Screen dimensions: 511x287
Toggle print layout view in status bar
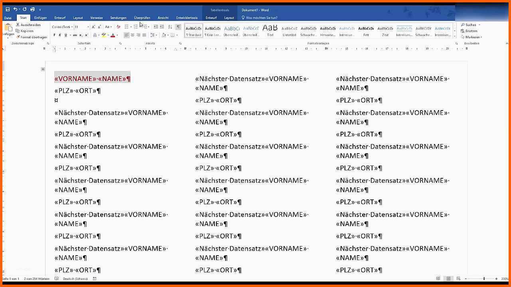(448, 279)
